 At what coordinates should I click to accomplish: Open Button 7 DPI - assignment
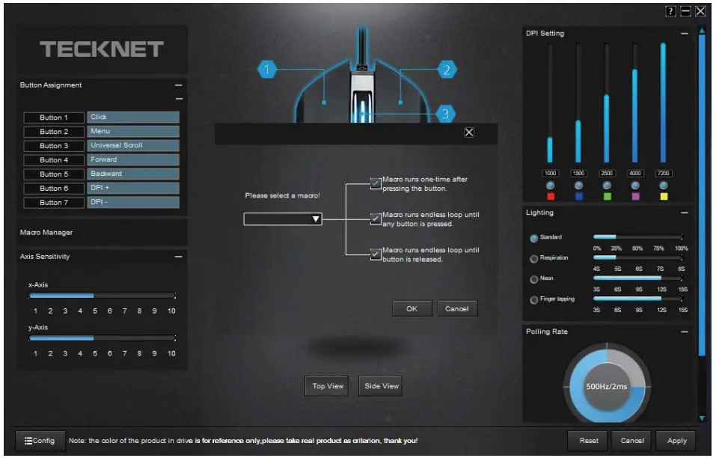[133, 202]
